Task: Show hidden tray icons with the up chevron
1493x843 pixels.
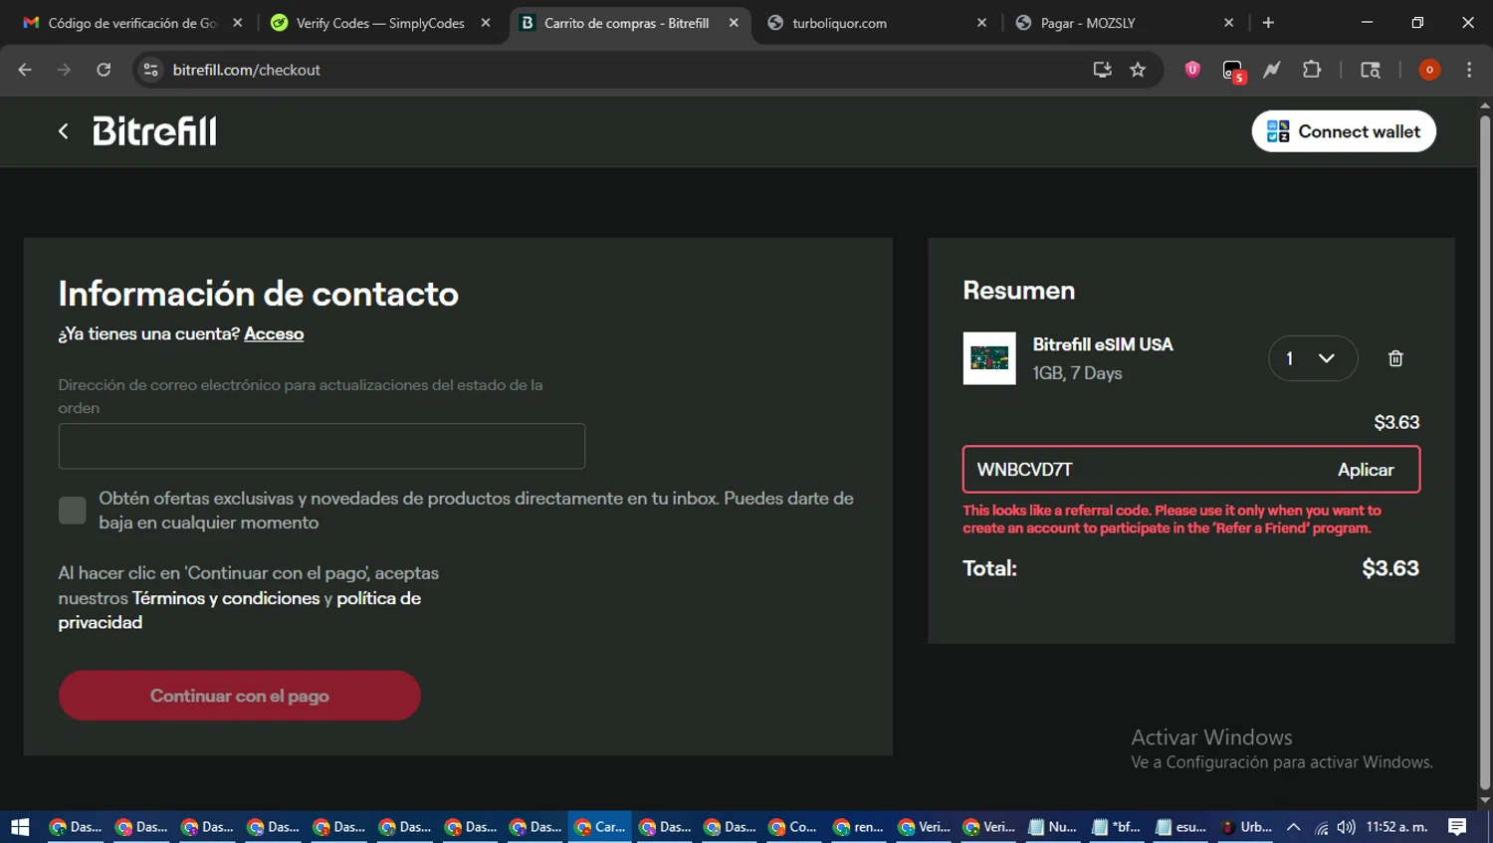Action: coord(1293,827)
